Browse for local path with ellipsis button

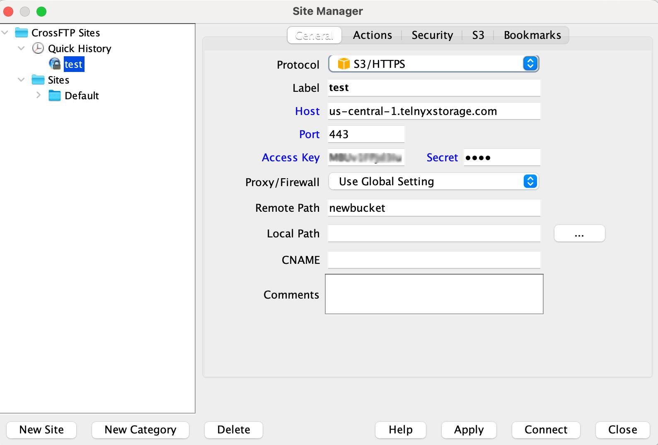click(580, 234)
